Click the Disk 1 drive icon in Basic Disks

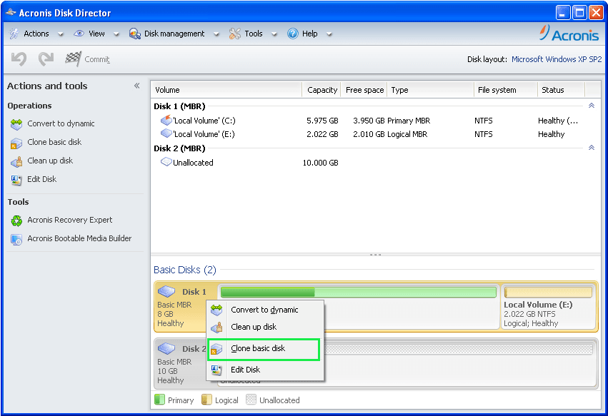tap(166, 291)
